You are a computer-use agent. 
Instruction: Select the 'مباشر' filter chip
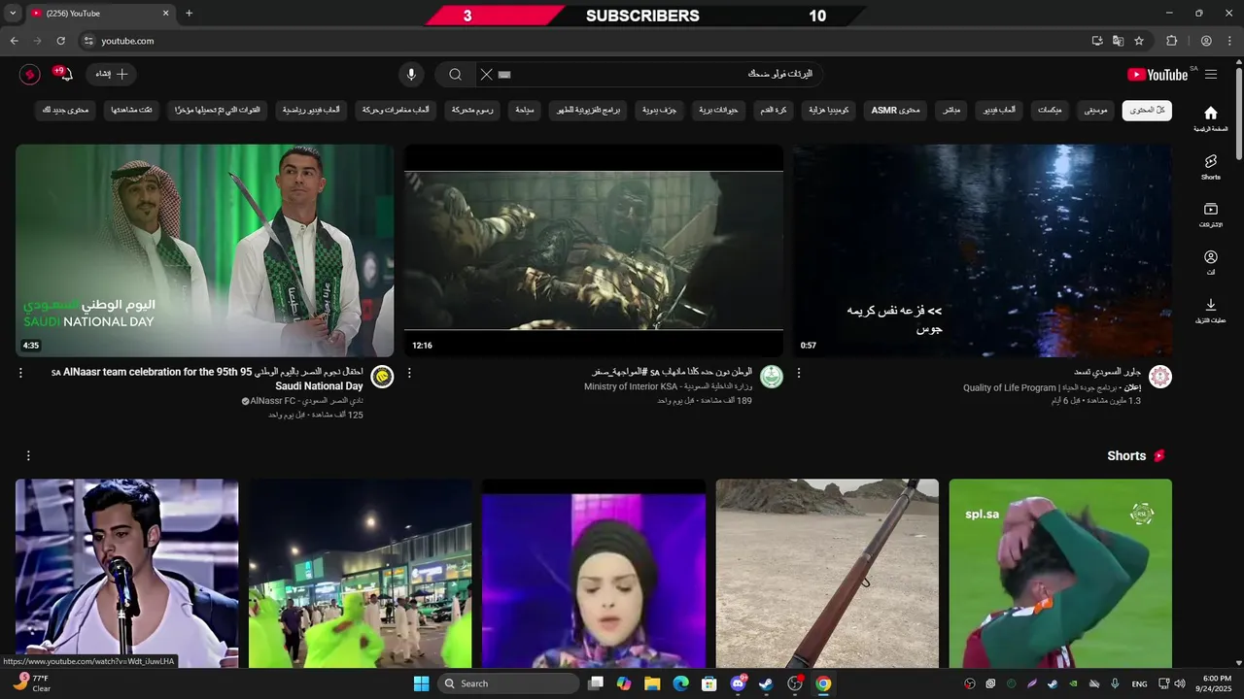click(x=951, y=111)
